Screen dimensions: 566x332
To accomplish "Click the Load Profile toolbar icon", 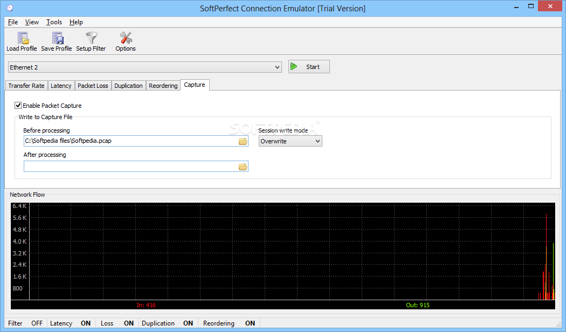I will pyautogui.click(x=22, y=42).
